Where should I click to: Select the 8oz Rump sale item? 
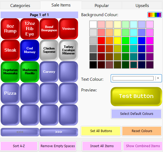click(10, 29)
